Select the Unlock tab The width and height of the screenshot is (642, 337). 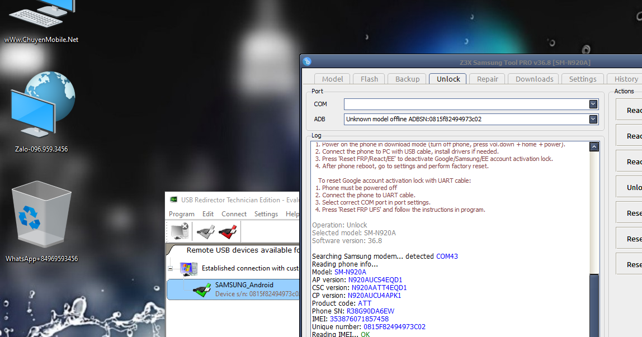coord(449,79)
